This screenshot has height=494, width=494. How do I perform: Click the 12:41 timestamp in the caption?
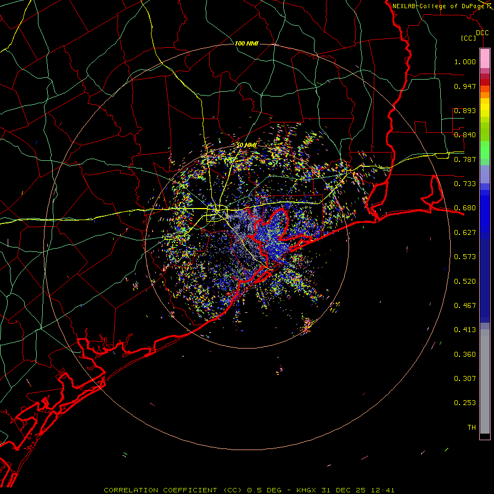tap(382, 490)
